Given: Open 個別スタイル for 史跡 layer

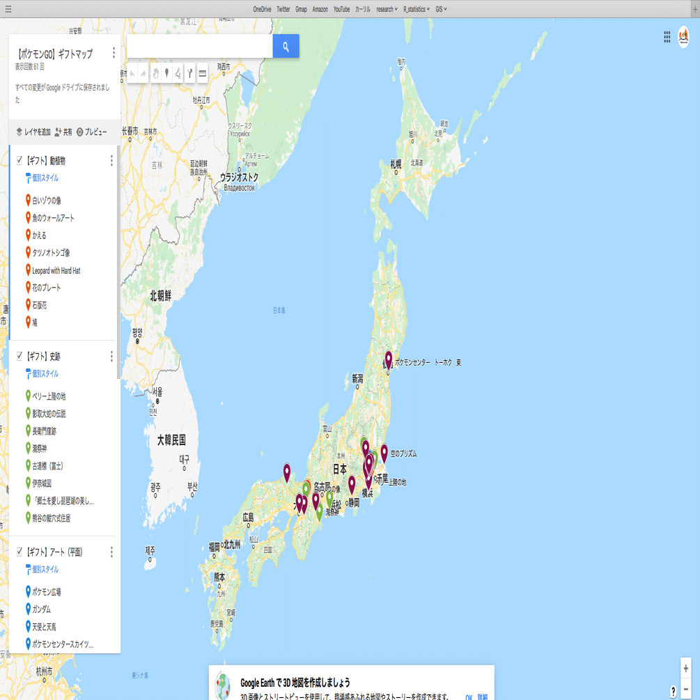Looking at the screenshot, I should click(x=42, y=373).
